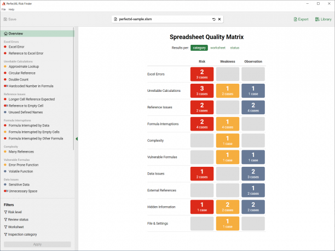Click Data Issues Observation tile 3 cases

pos(253,174)
